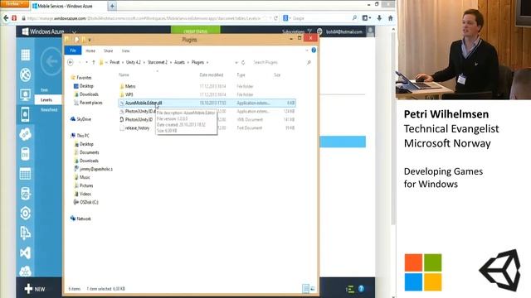Open Firefox downloads arrow icon
This screenshot has height=298, width=531.
pyautogui.click(x=379, y=18)
